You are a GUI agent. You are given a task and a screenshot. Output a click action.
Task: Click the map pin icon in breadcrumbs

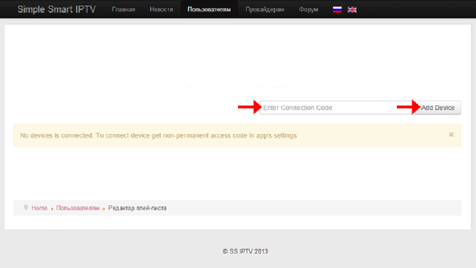click(25, 208)
